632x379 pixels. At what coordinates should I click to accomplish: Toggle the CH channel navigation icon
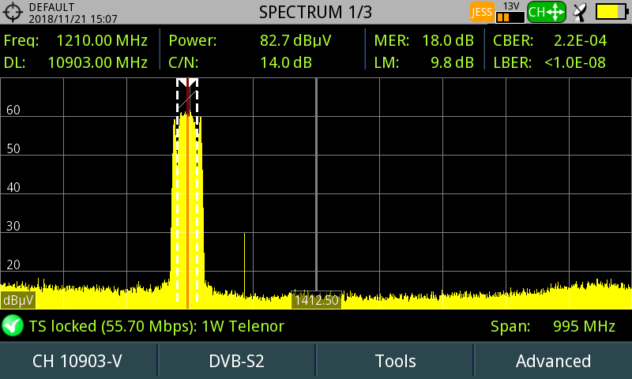[x=547, y=12]
